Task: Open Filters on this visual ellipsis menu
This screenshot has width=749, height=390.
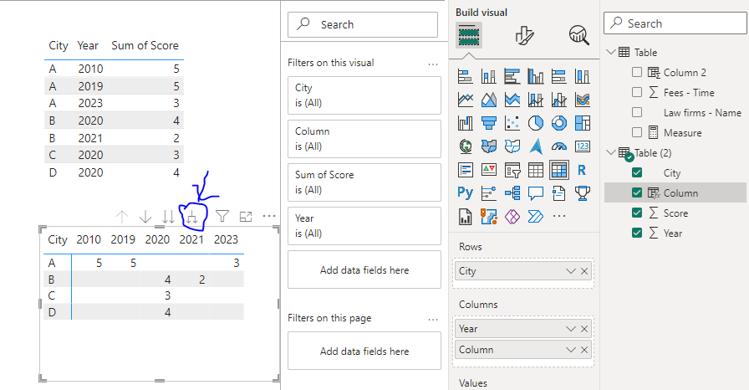Action: [x=433, y=64]
